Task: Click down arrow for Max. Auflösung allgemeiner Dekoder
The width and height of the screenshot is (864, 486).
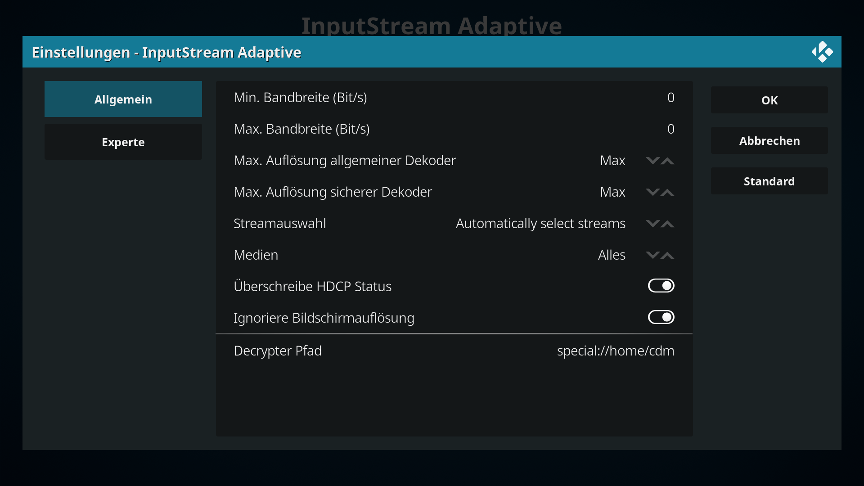Action: coord(652,161)
